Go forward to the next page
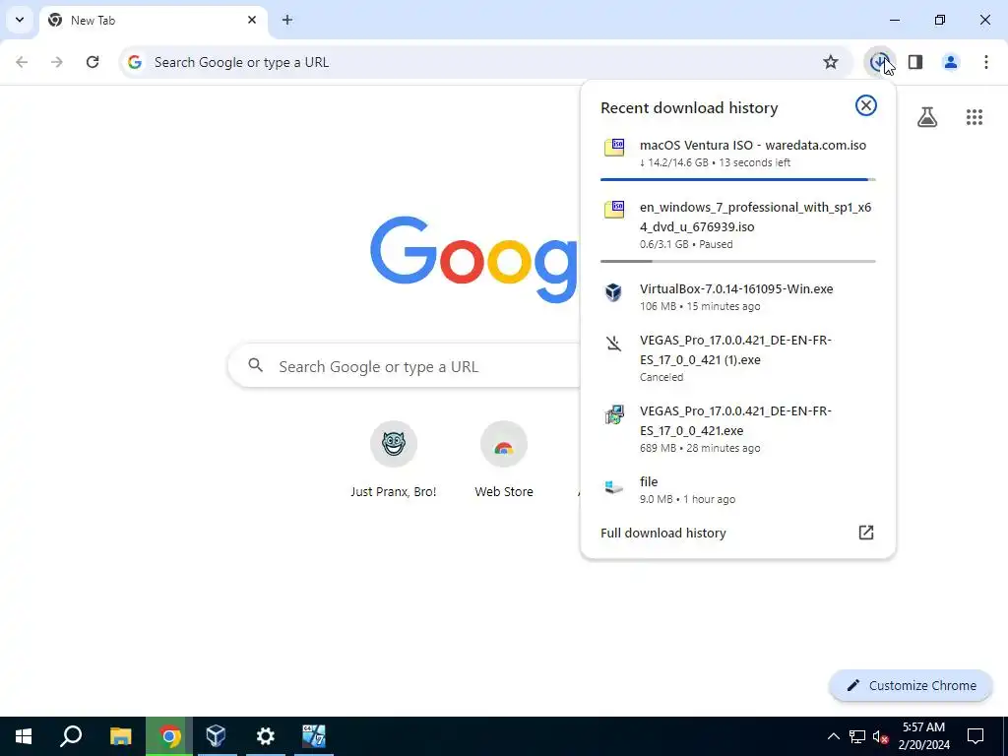Screen dimensions: 1008x756 click(x=57, y=62)
